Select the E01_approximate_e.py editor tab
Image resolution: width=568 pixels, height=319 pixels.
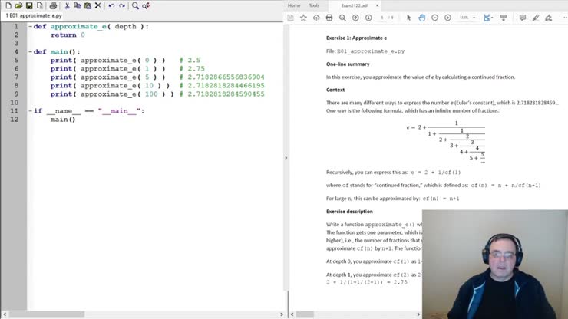35,15
